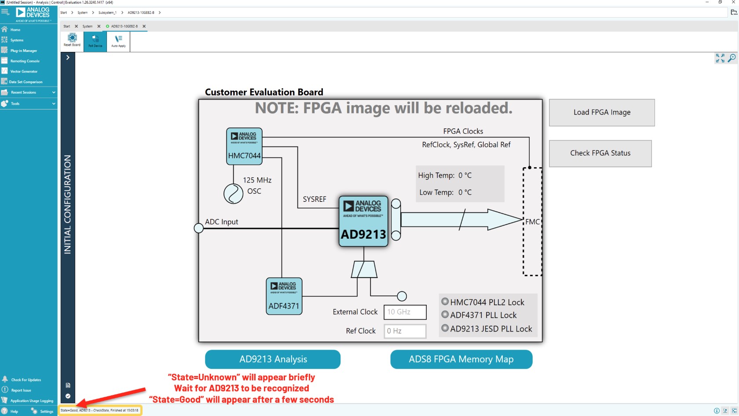
Task: Select the zoom magnifier above the diagram
Action: coord(732,58)
